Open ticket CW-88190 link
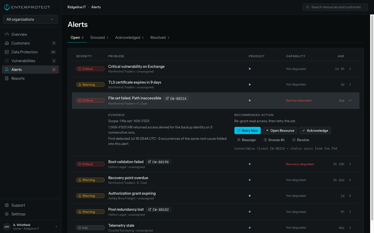 tap(158, 162)
